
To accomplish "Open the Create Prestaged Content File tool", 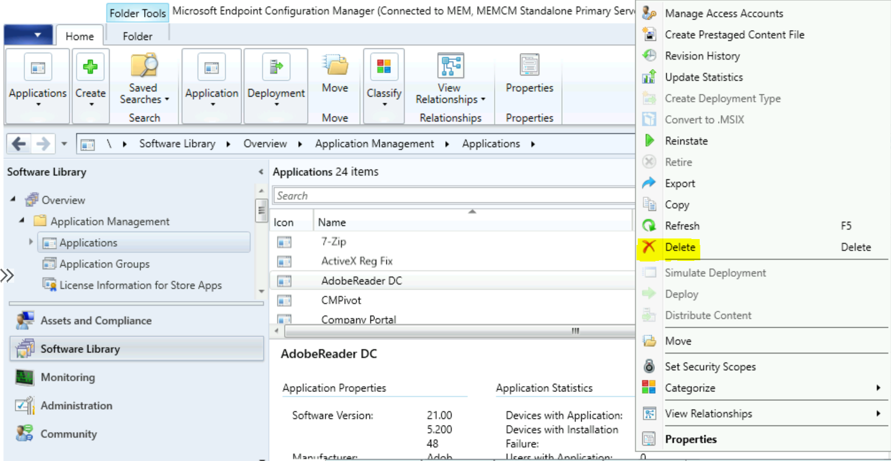I will point(734,34).
